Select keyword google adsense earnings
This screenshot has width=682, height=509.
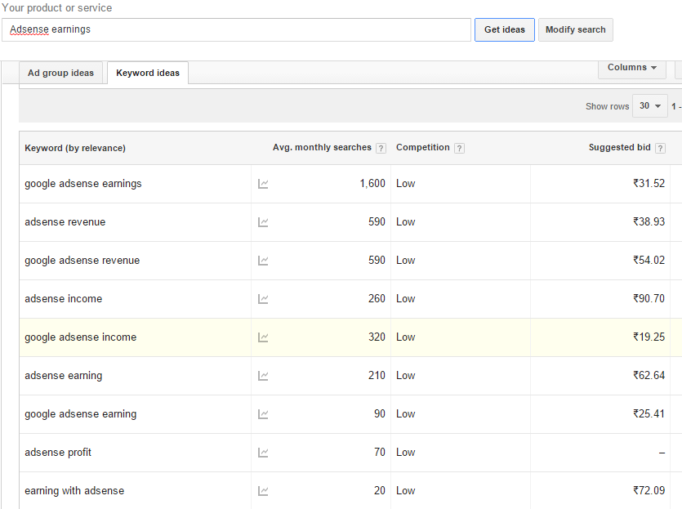(x=83, y=184)
